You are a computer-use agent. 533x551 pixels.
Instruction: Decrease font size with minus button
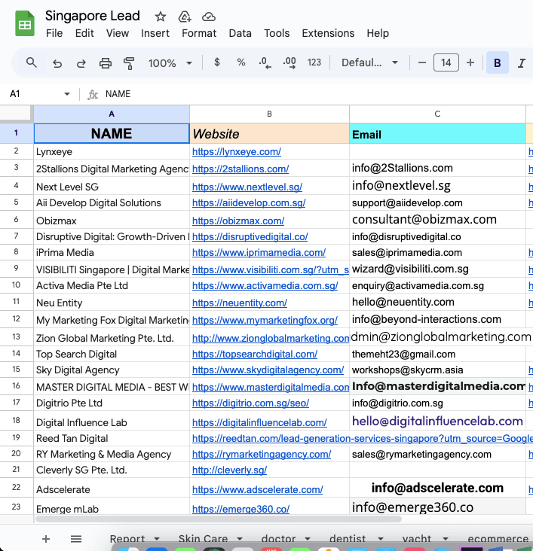[421, 63]
